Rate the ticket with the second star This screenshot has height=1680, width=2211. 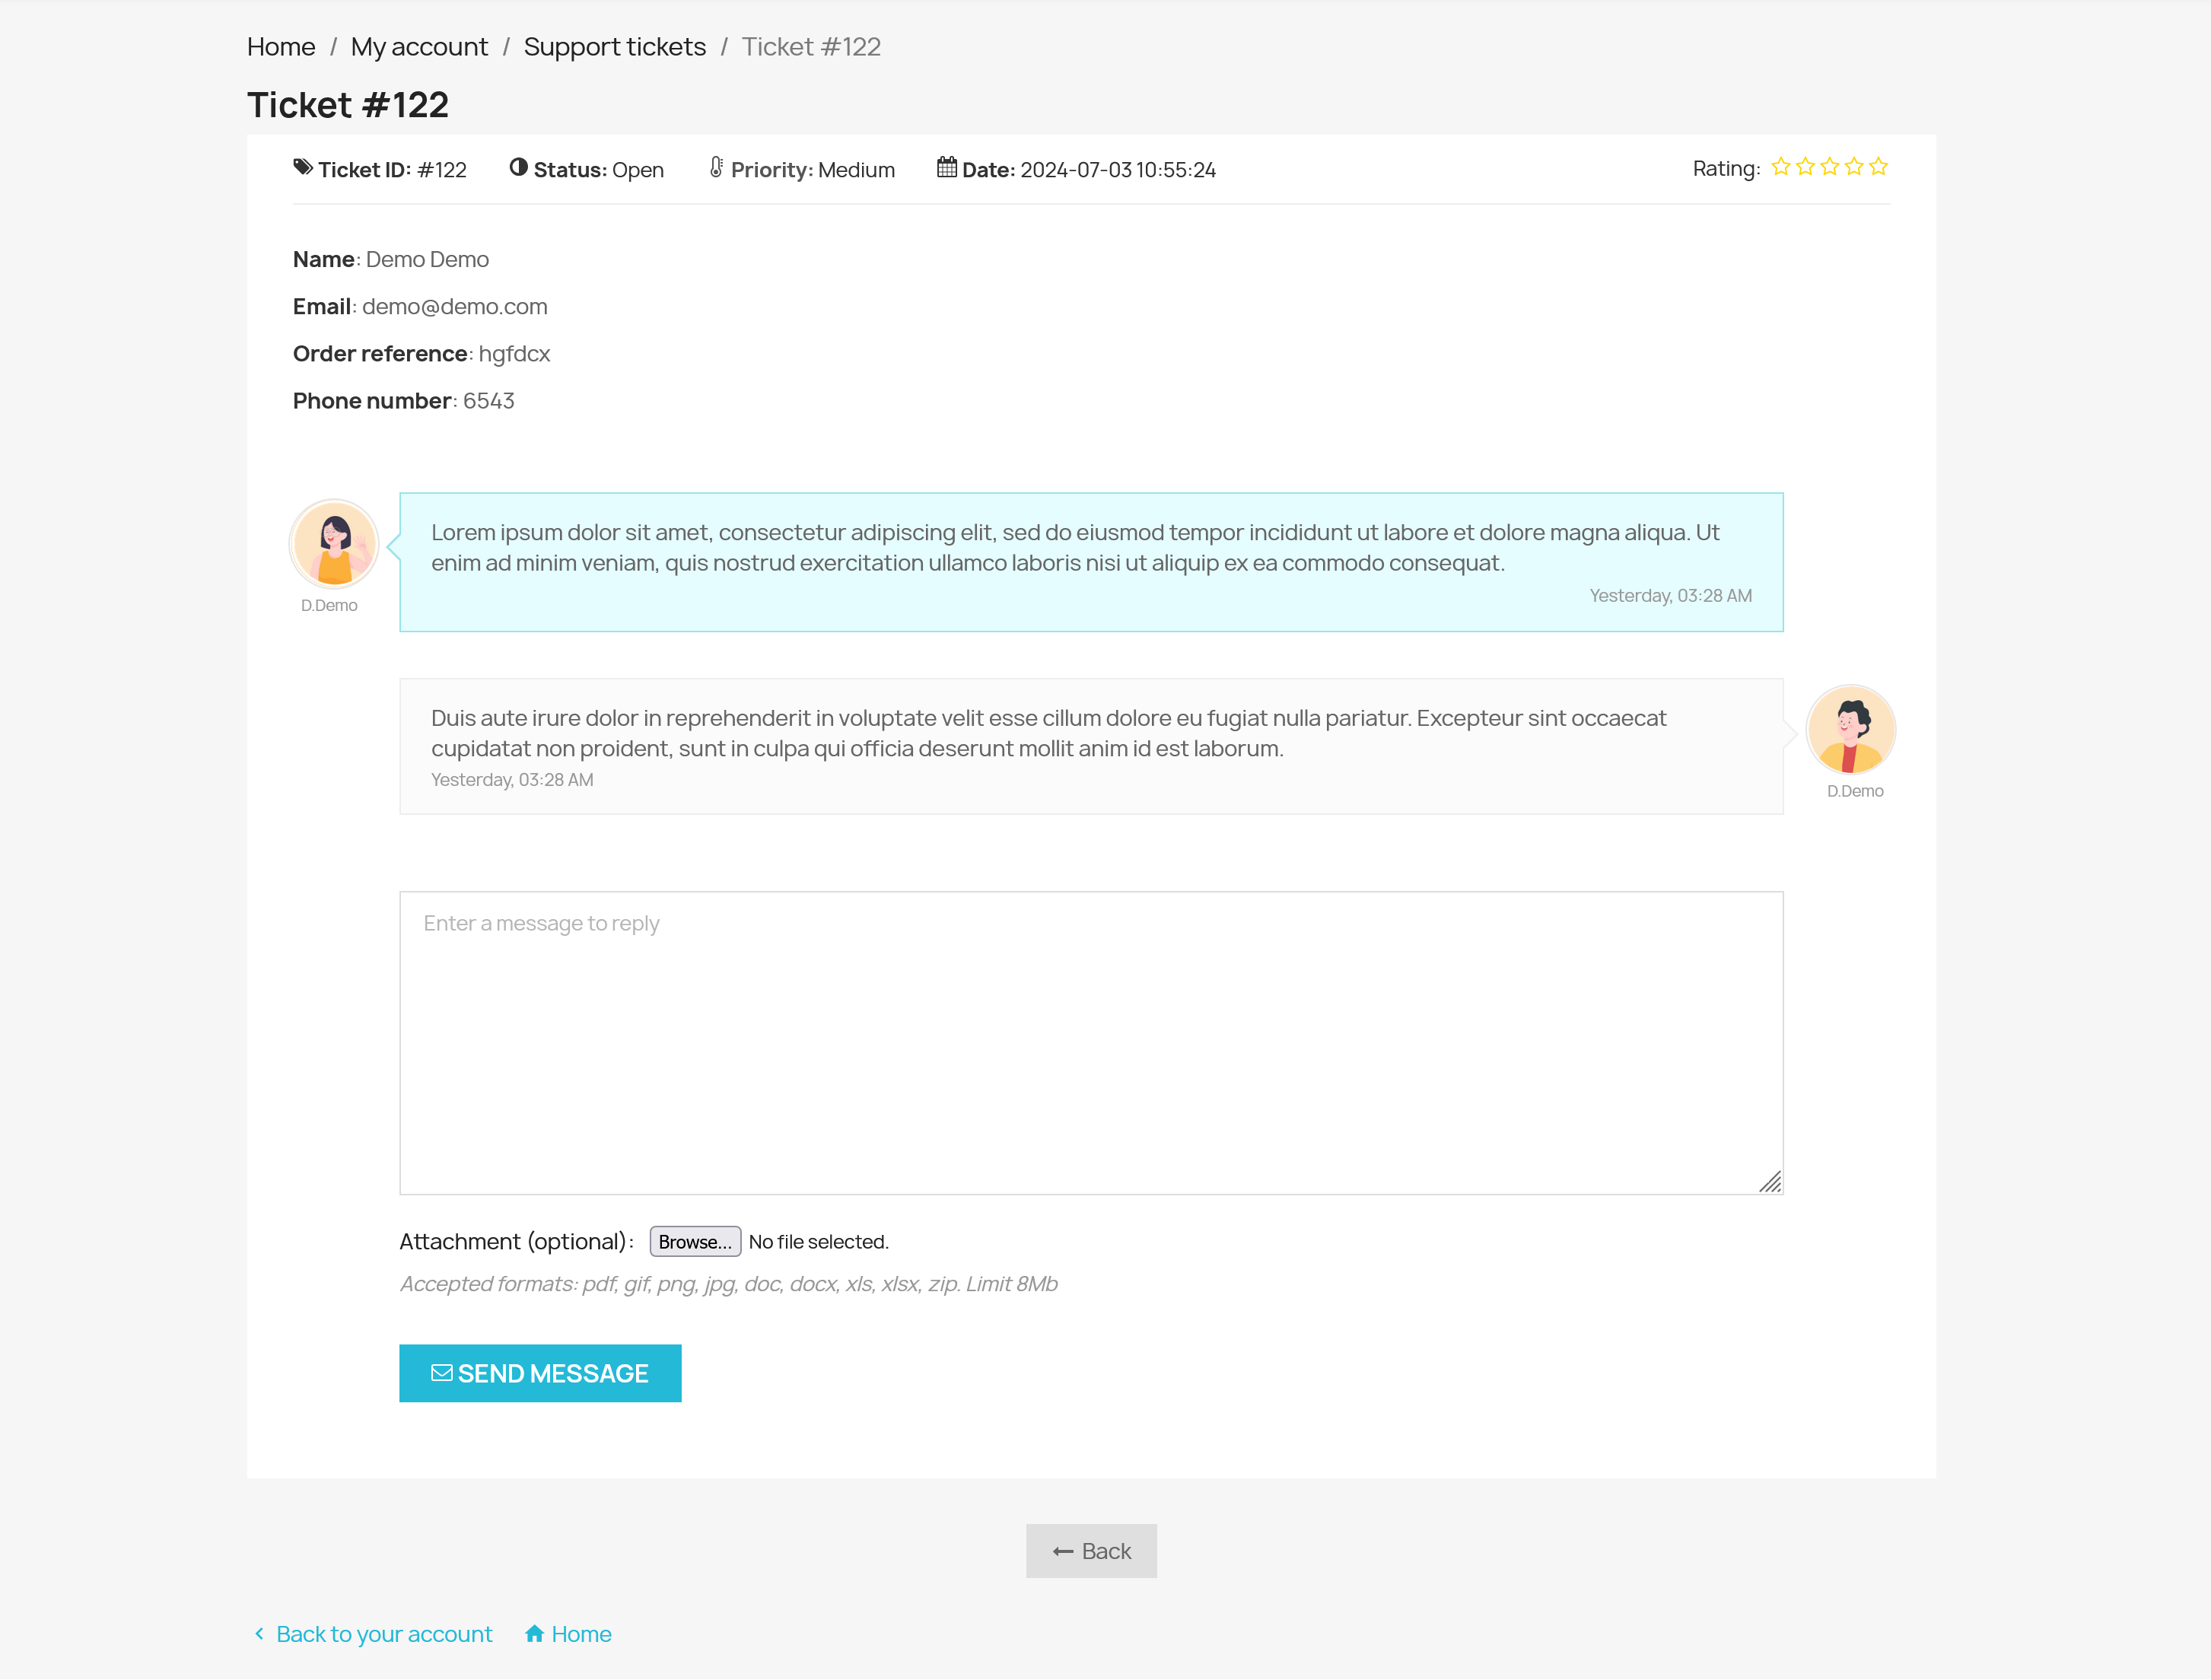[1805, 167]
